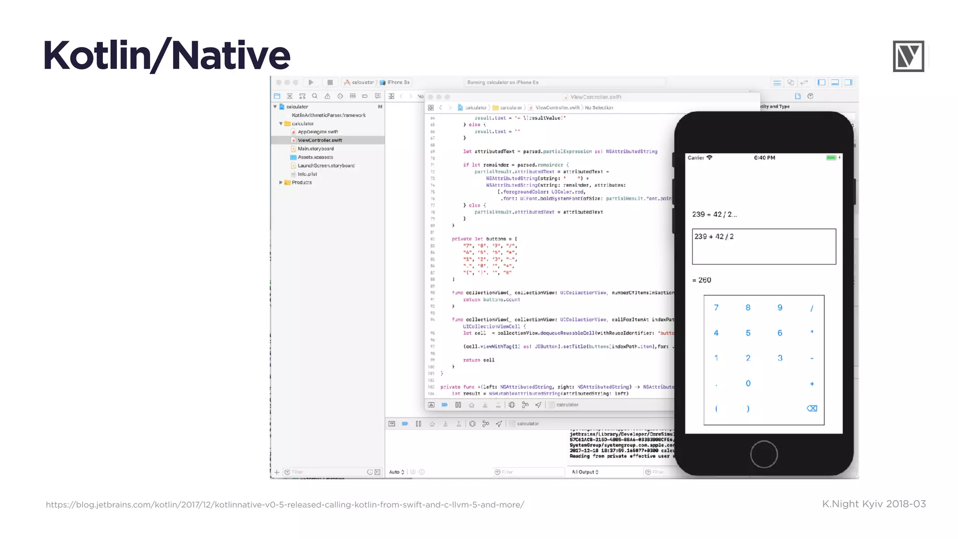Show the Source Control navigator icon
This screenshot has width=958, height=539.
[x=290, y=96]
